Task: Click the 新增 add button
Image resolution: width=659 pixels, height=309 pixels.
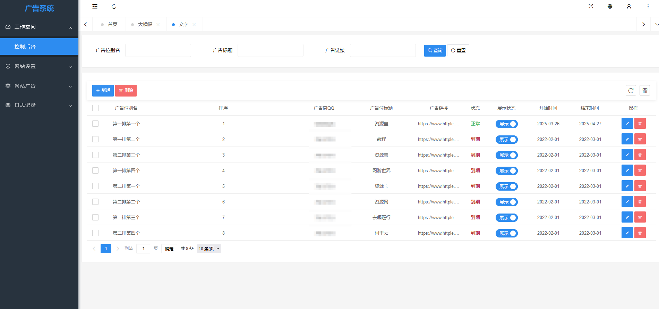Action: point(103,90)
